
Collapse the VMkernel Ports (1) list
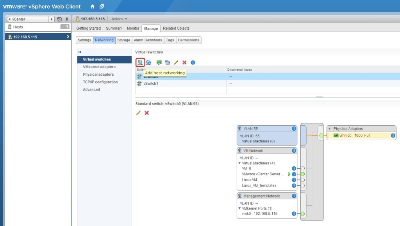(x=239, y=208)
